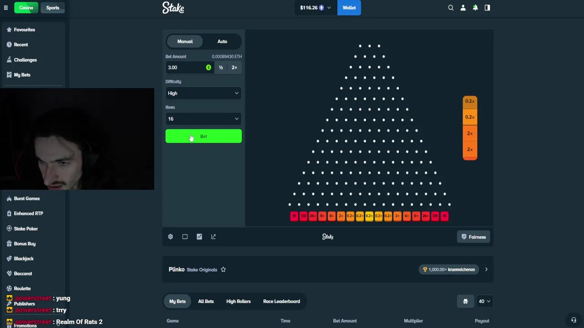Open the 40 rows-per-page dropdown
The height and width of the screenshot is (328, 584).
pos(484,301)
